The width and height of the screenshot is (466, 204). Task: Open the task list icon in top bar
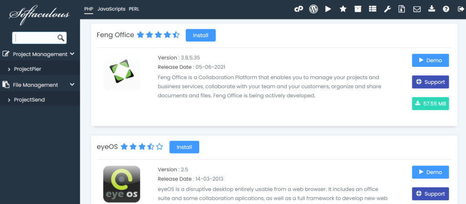(x=372, y=9)
